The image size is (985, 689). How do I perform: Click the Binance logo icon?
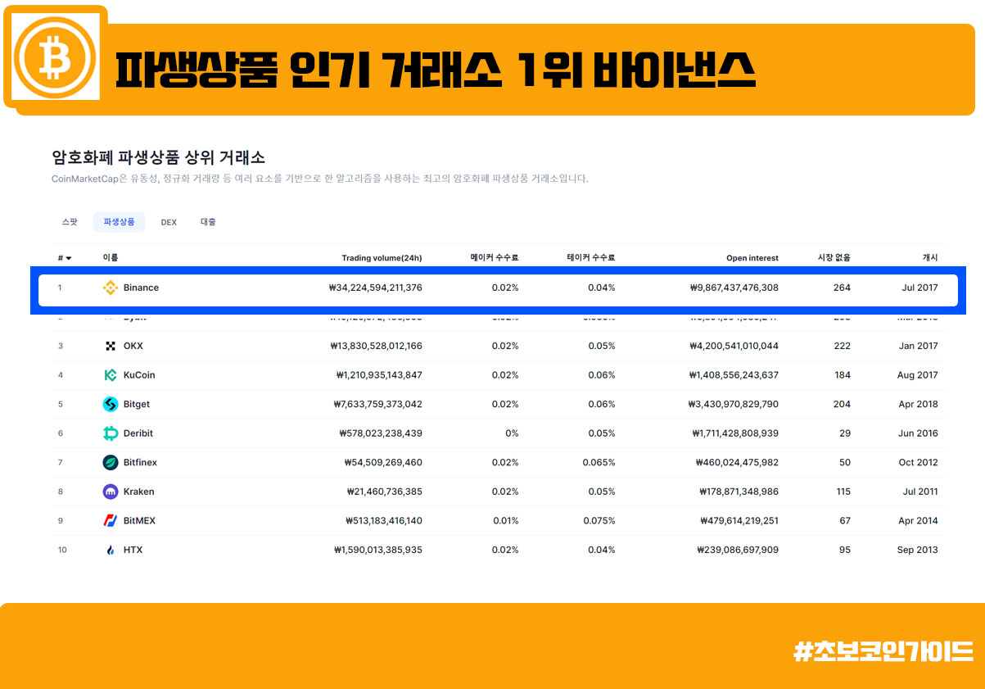110,288
